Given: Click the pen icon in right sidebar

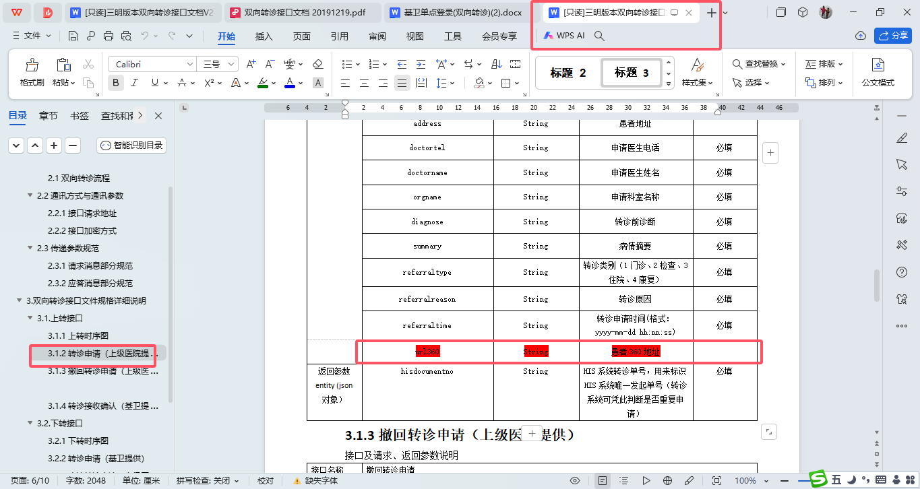Looking at the screenshot, I should pyautogui.click(x=902, y=138).
